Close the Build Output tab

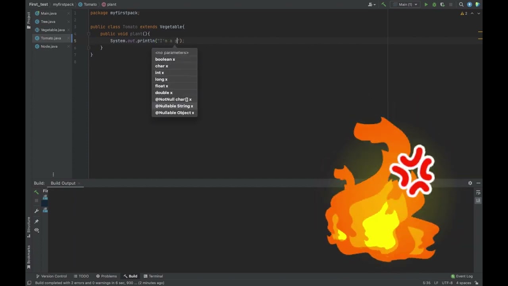tap(79, 183)
